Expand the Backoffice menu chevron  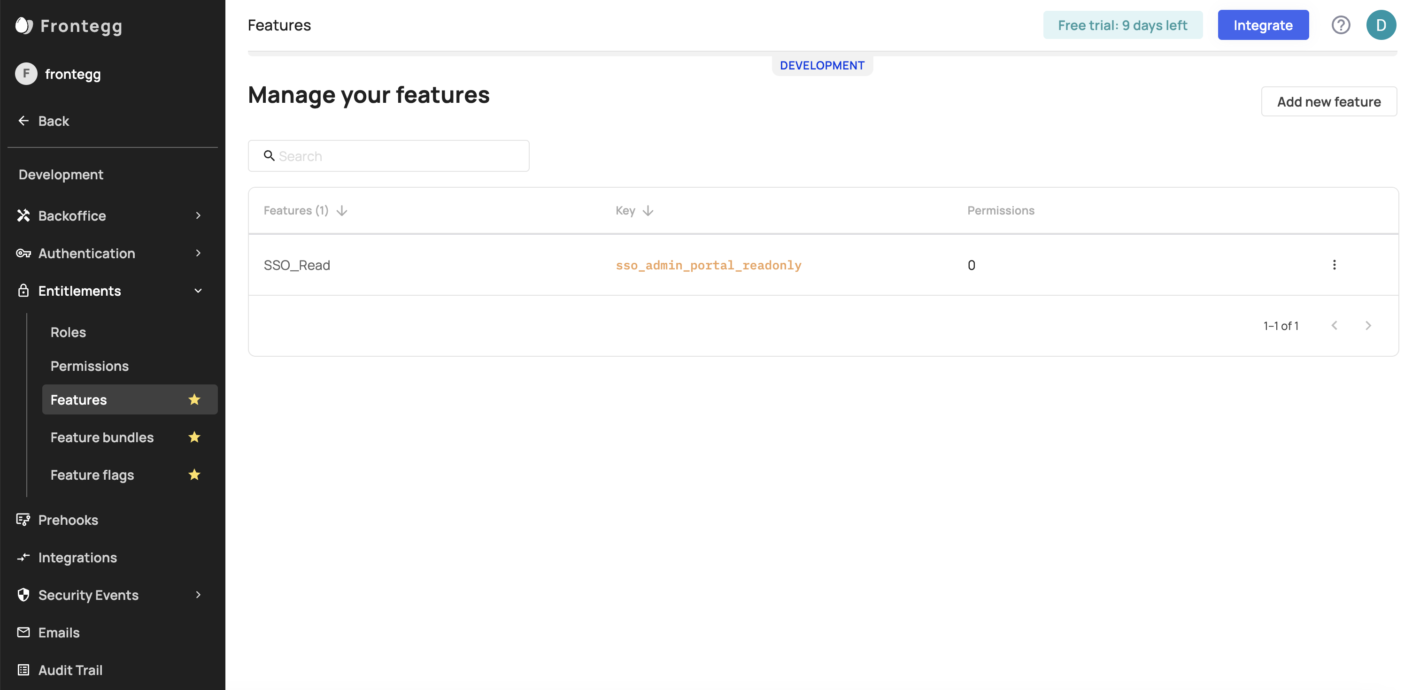pyautogui.click(x=199, y=215)
